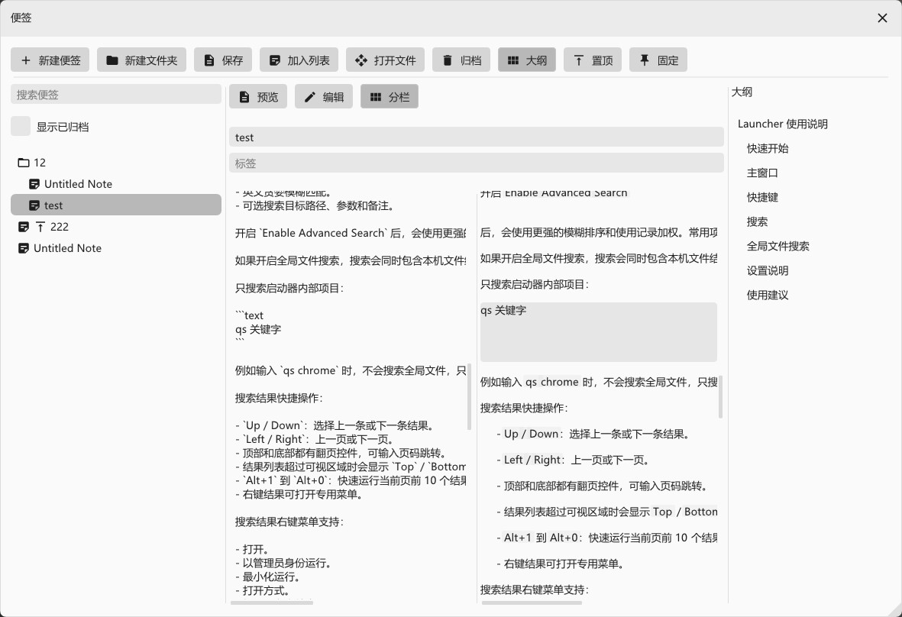Open the root-level Untitled Note
902x617 pixels.
pyautogui.click(x=115, y=248)
